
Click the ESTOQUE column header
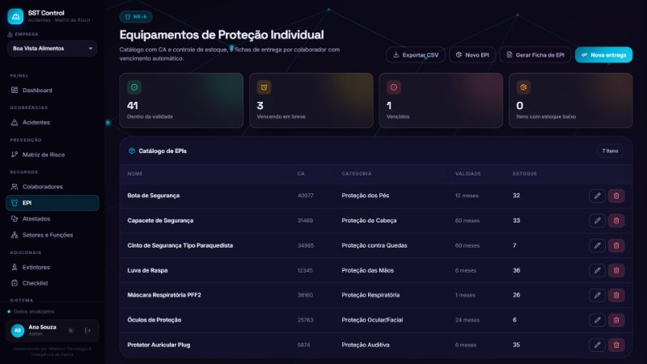click(525, 174)
